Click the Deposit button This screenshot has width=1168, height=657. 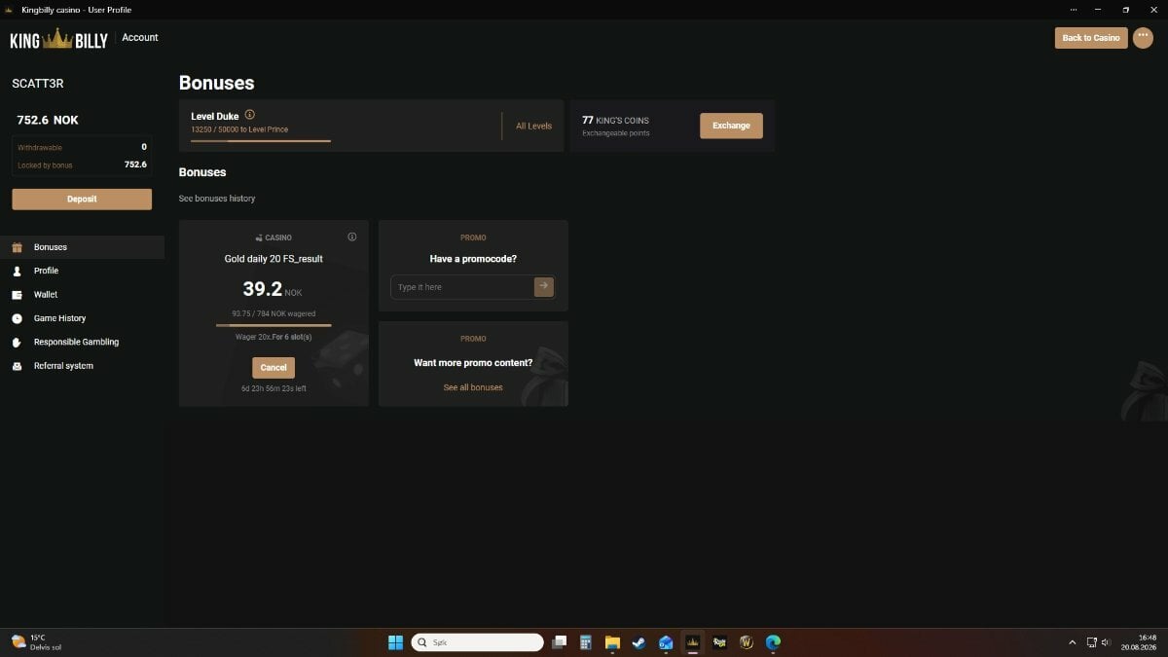click(x=82, y=199)
